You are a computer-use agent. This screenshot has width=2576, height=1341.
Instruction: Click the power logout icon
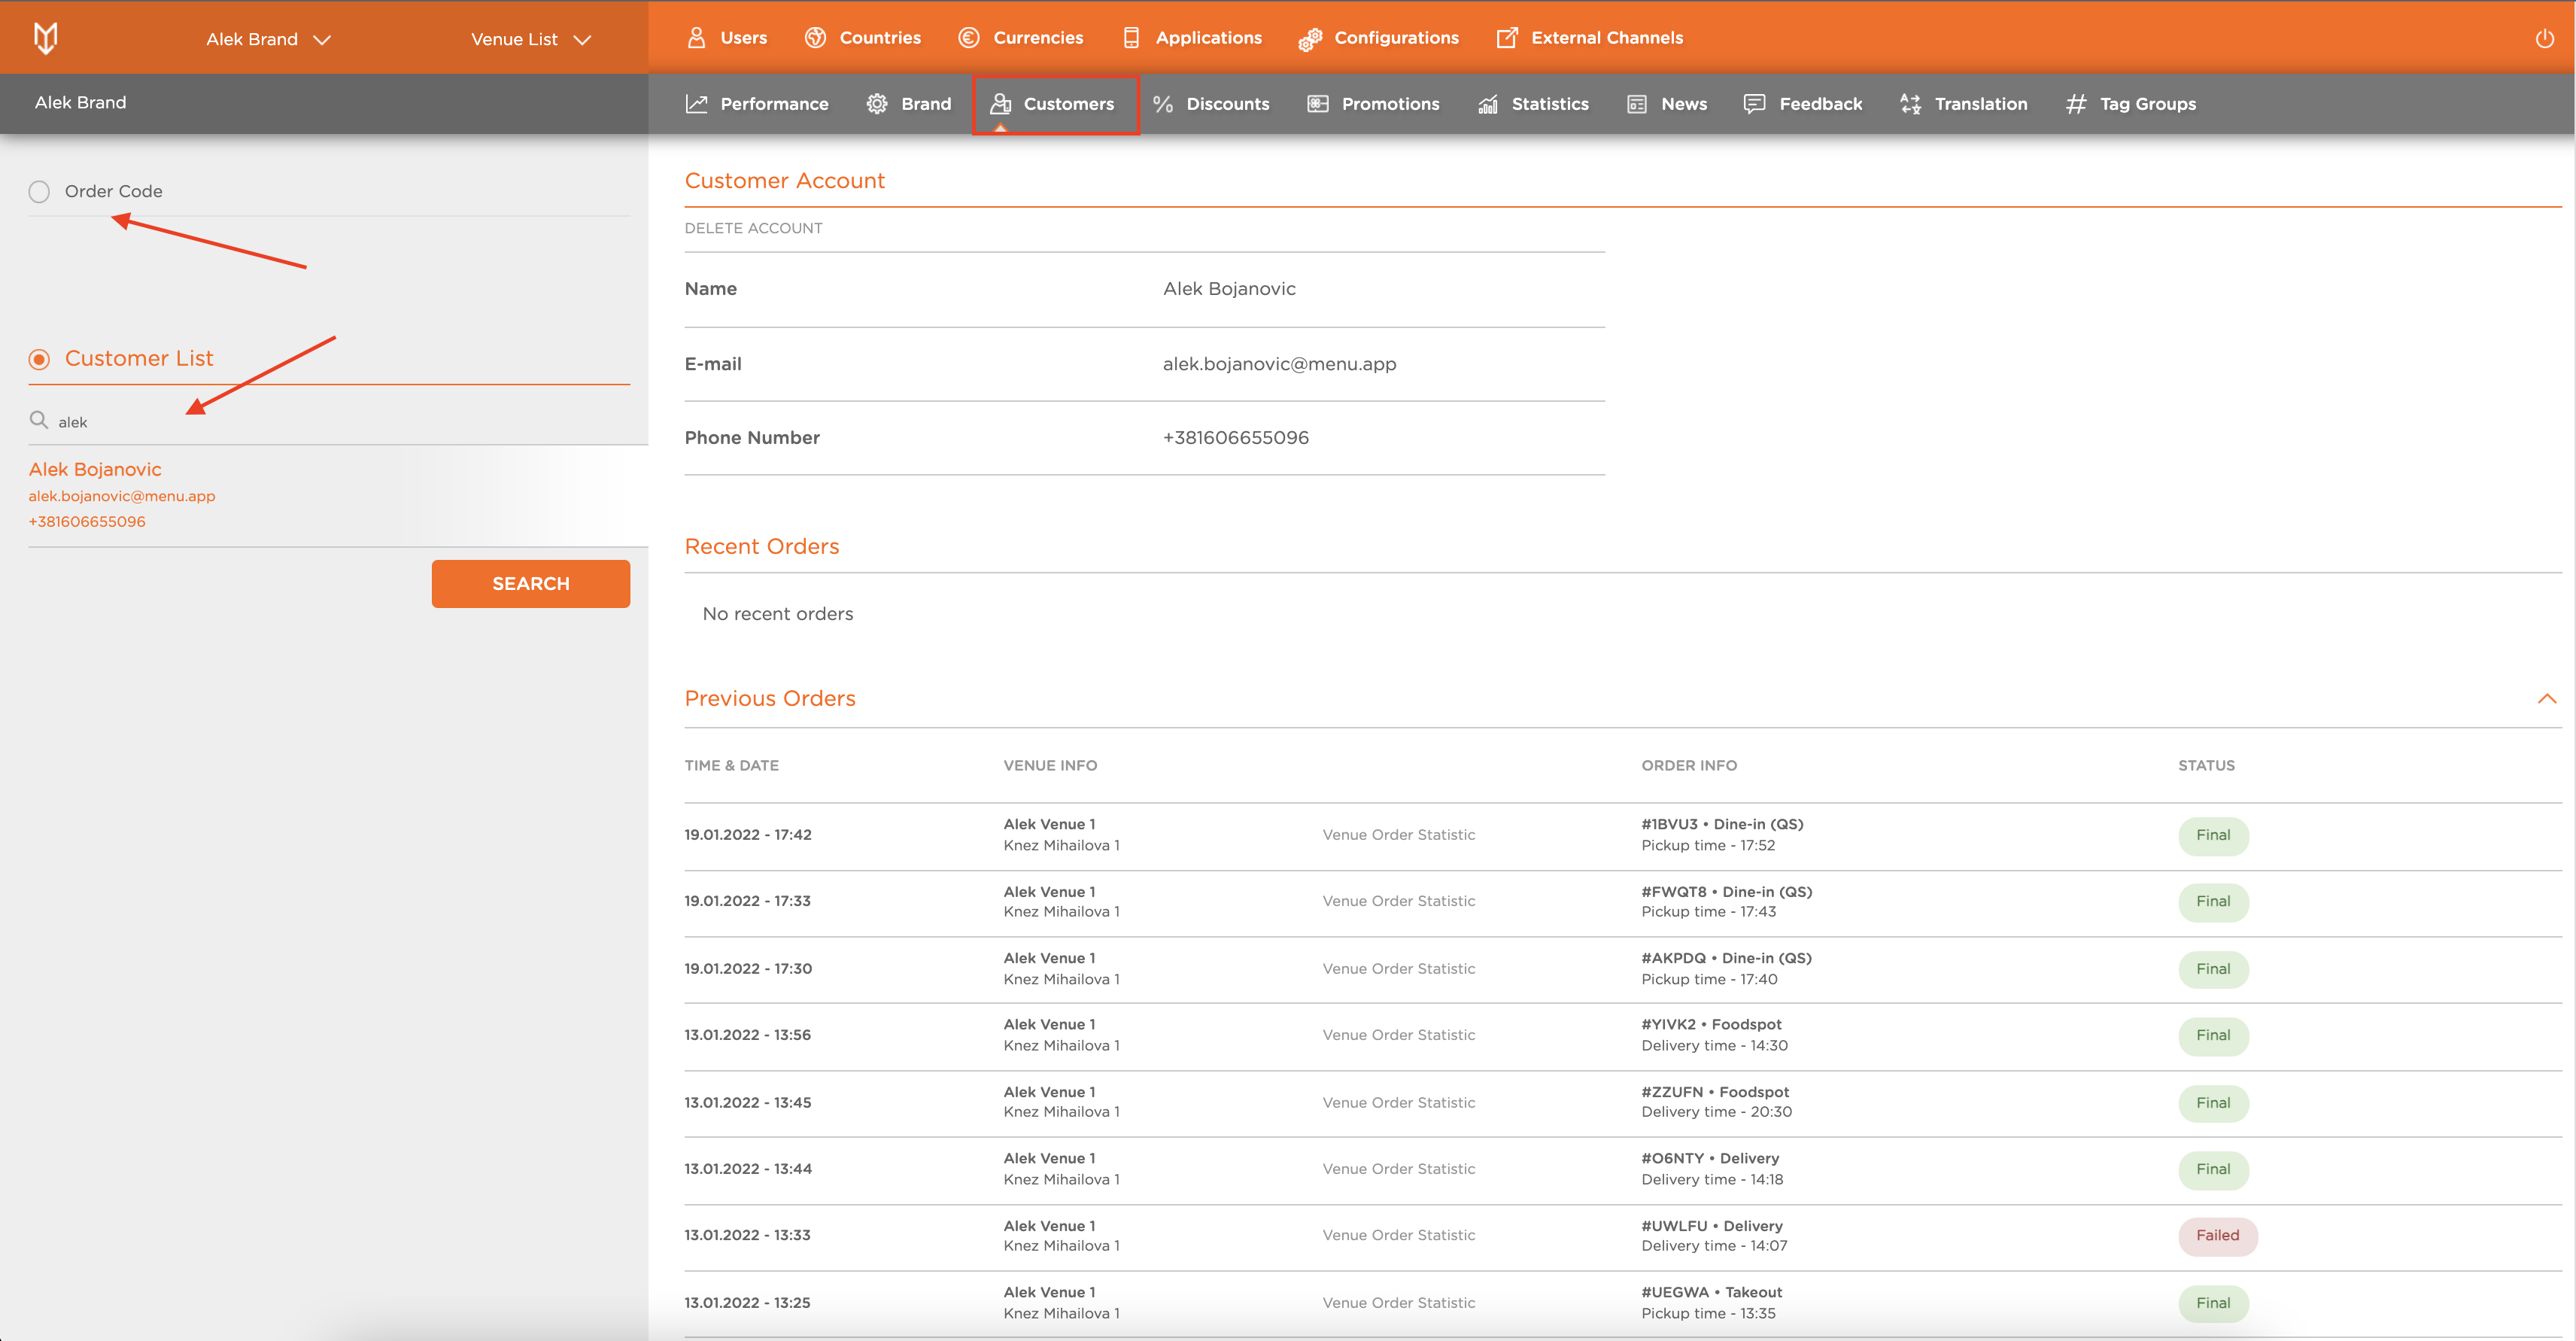pyautogui.click(x=2544, y=39)
